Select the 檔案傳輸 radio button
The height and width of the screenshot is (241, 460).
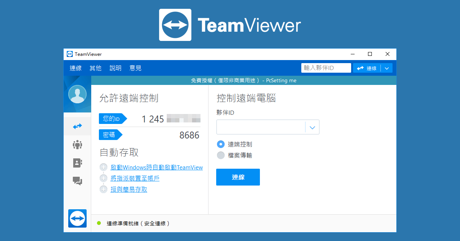221,155
